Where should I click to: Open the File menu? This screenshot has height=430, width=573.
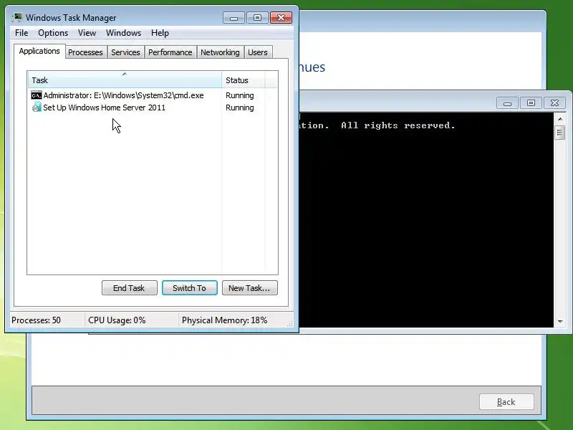(x=21, y=33)
